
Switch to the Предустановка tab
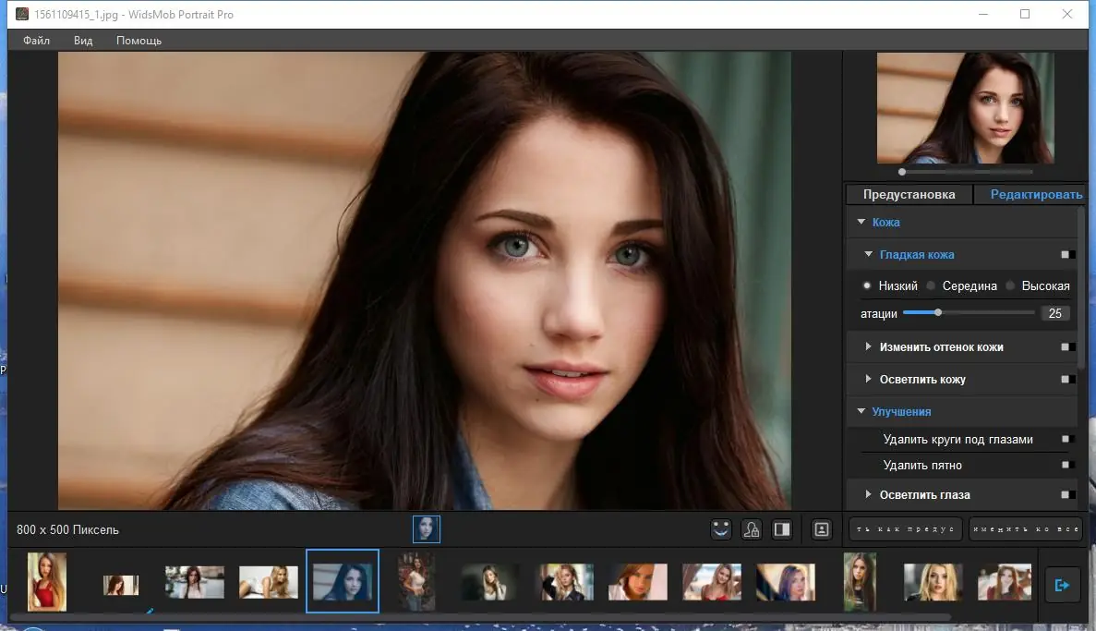(909, 194)
